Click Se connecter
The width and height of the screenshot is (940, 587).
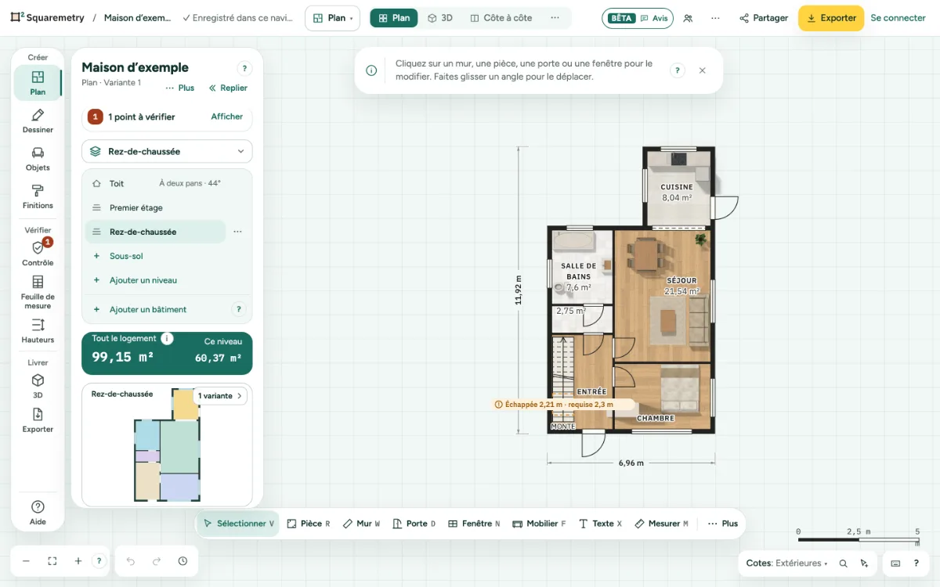point(898,18)
